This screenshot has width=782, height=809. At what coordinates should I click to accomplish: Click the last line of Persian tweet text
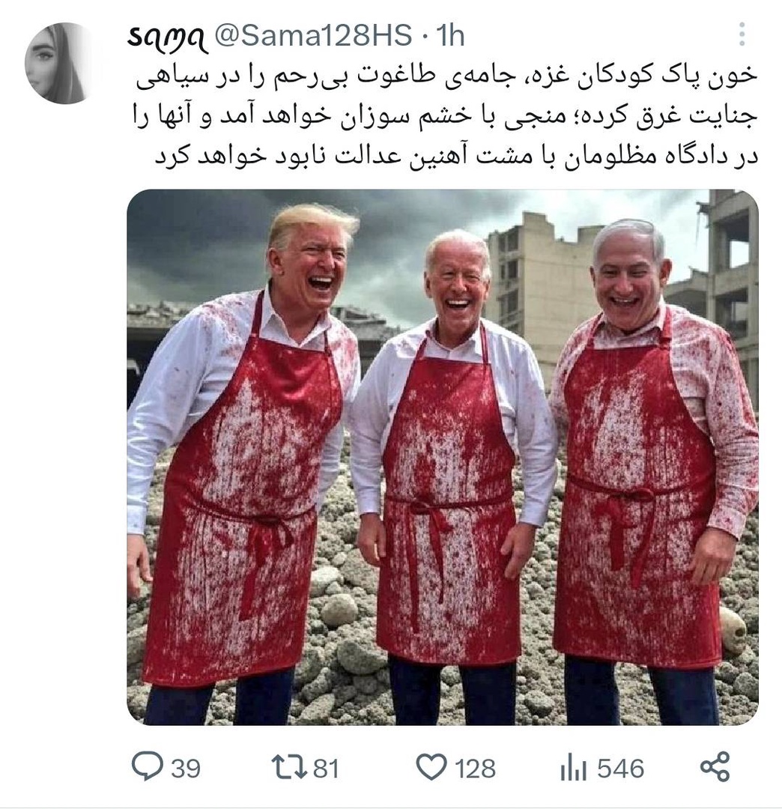pos(456,157)
